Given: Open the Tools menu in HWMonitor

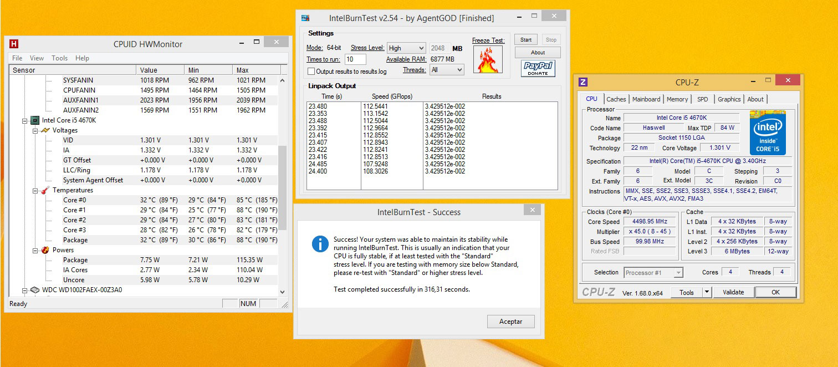Looking at the screenshot, I should pos(60,58).
